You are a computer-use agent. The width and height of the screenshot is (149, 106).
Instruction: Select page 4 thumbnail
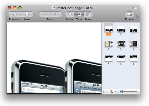109,43
